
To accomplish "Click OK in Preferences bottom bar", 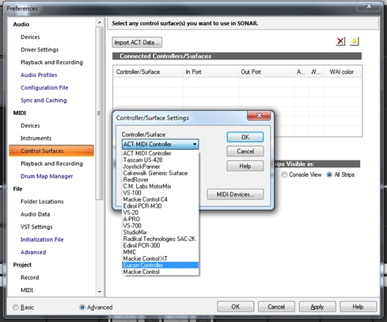I will [235, 307].
